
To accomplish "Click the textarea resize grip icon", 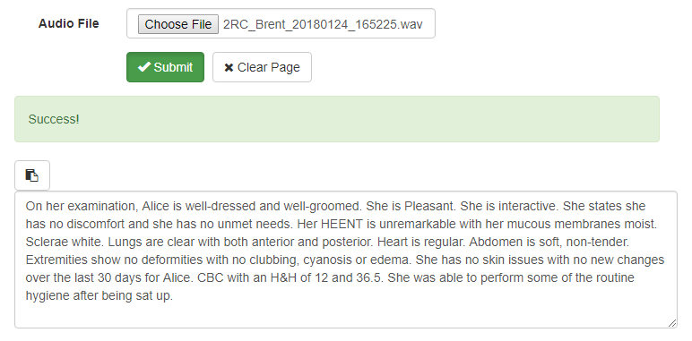I will 671,323.
